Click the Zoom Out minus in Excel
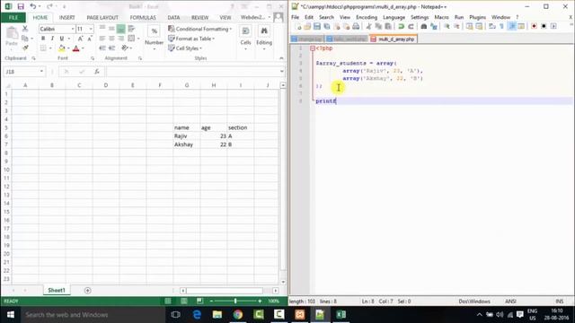 [x=211, y=301]
